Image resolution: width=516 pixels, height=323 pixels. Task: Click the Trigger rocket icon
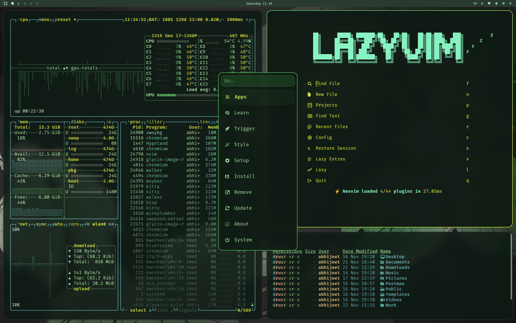coord(227,129)
